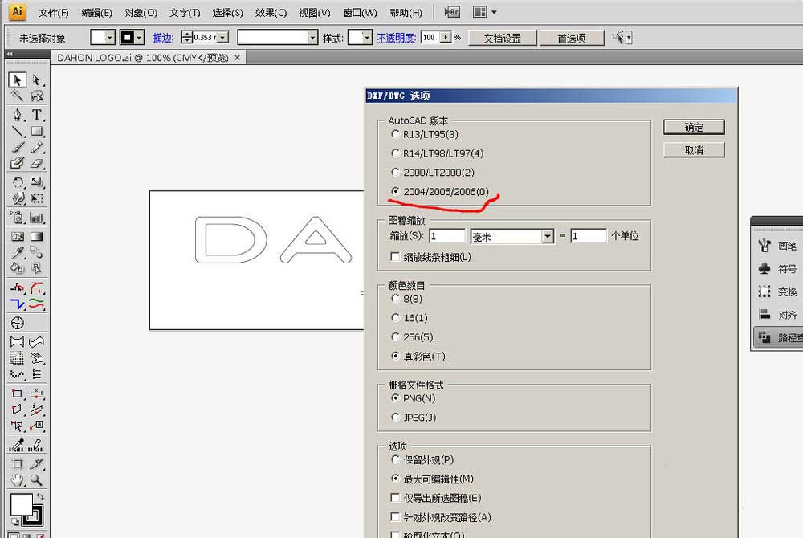Select the 保留外观(P) option

point(395,459)
